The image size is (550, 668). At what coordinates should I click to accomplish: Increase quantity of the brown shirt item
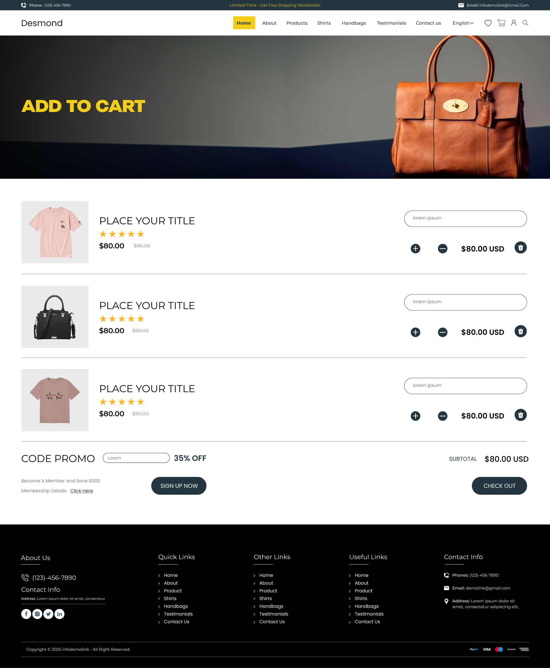pyautogui.click(x=415, y=416)
